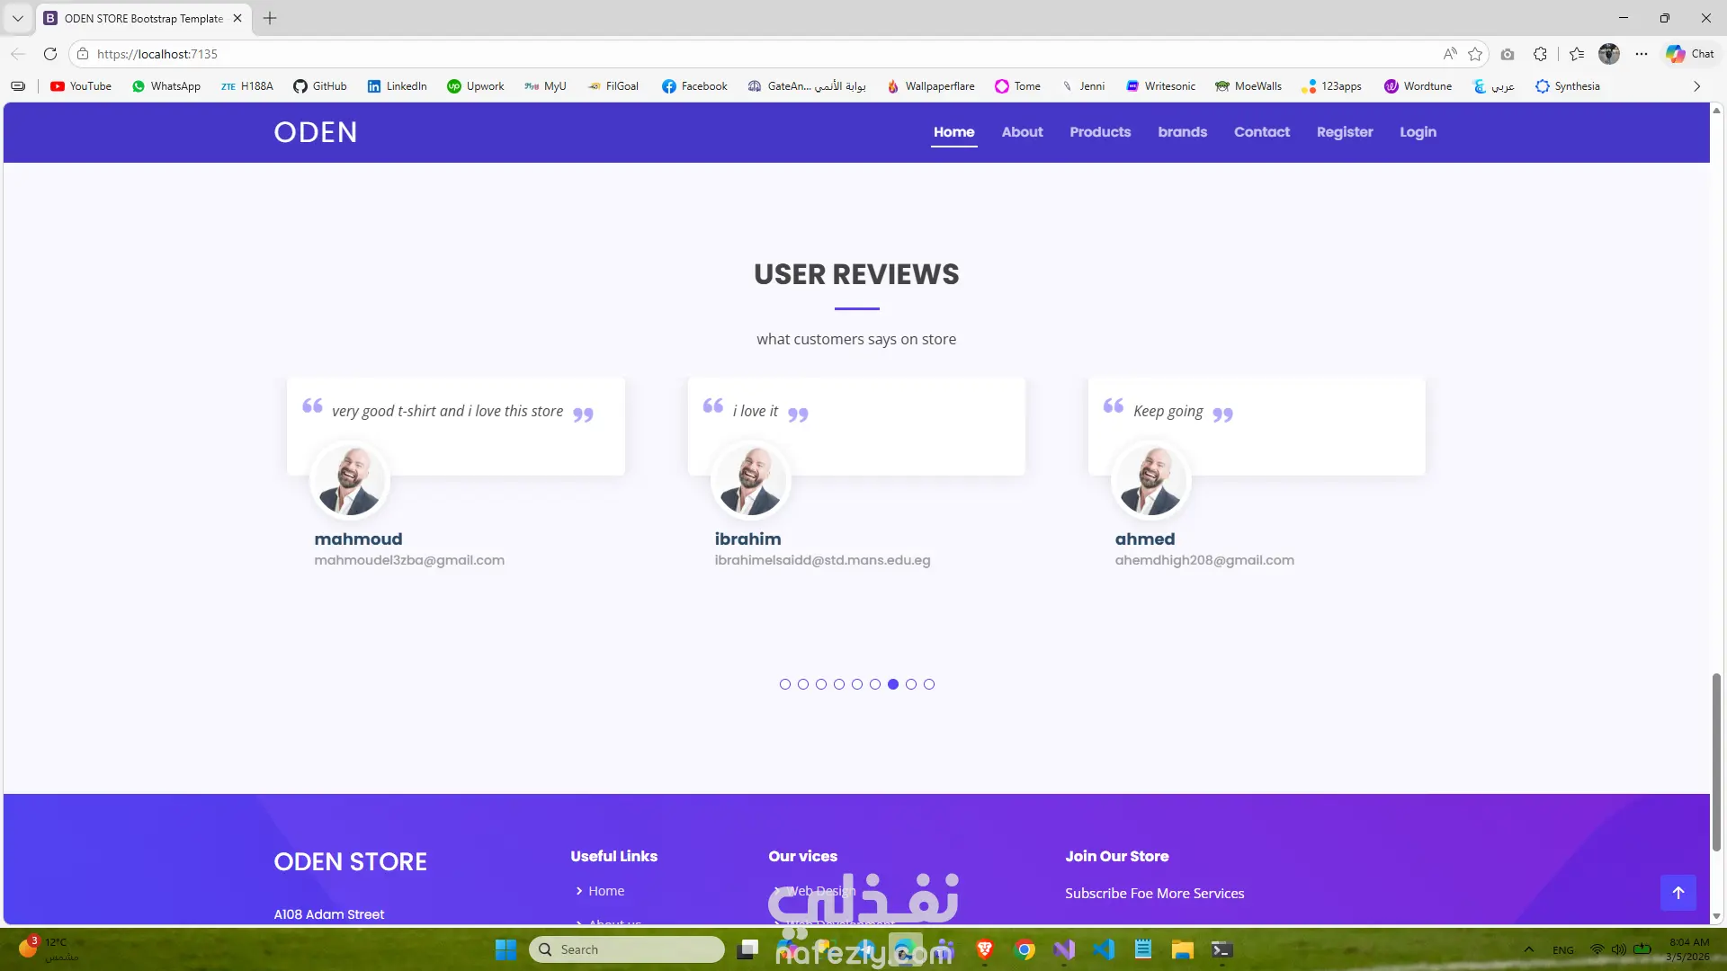Expand the bookmarks bar overflow chevron

1696,86
